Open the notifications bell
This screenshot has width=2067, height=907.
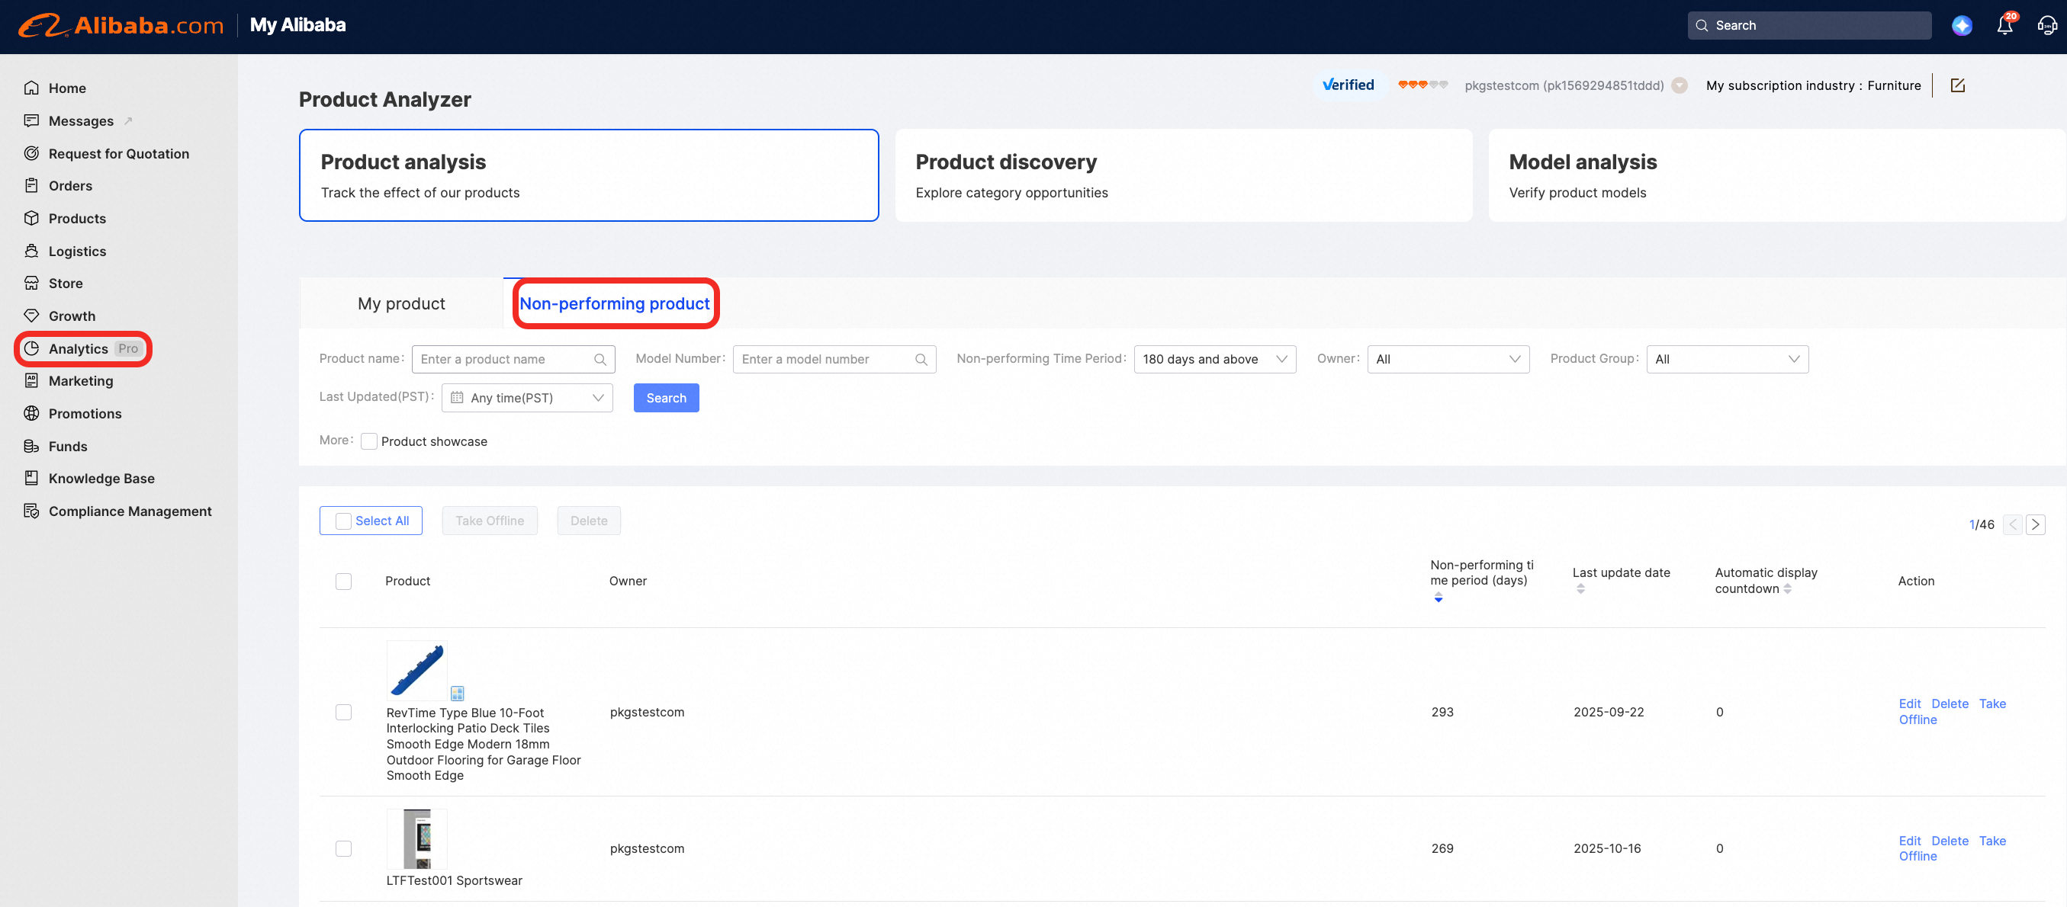(2004, 26)
